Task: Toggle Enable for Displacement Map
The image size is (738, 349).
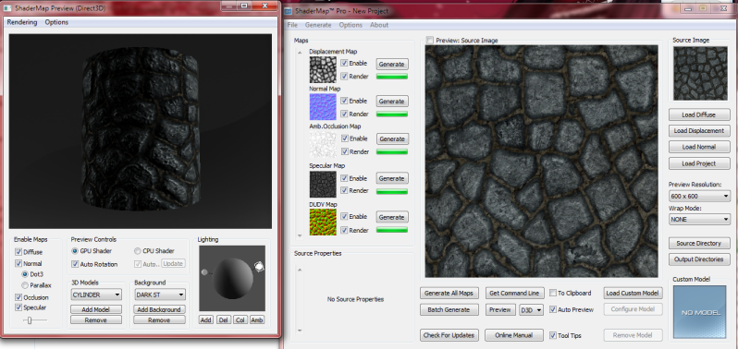Action: [x=345, y=63]
